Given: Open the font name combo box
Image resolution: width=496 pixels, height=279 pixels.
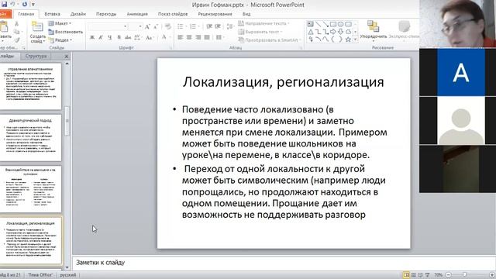Looking at the screenshot, I should point(108,26).
